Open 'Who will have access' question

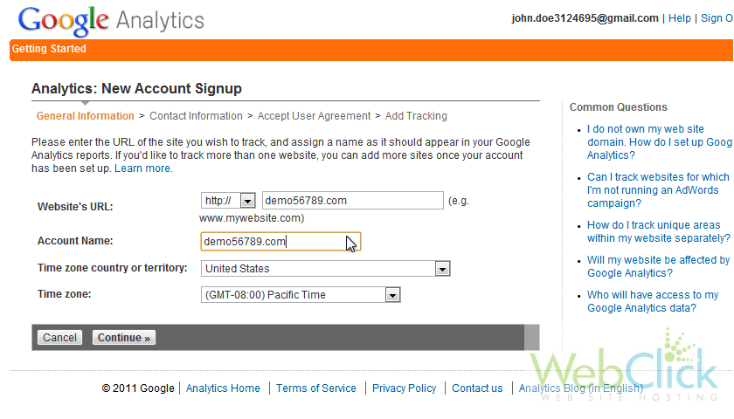[x=653, y=302]
